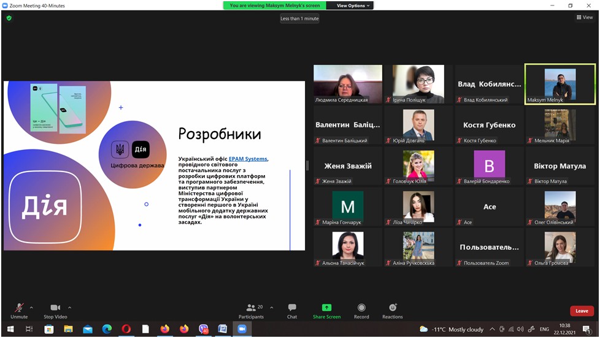Unmute the microphone
Viewport: 600px width, 338px height.
(19, 310)
